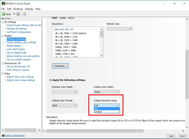
Task: Collapse the Video tree node
Action: [x=3, y=73]
